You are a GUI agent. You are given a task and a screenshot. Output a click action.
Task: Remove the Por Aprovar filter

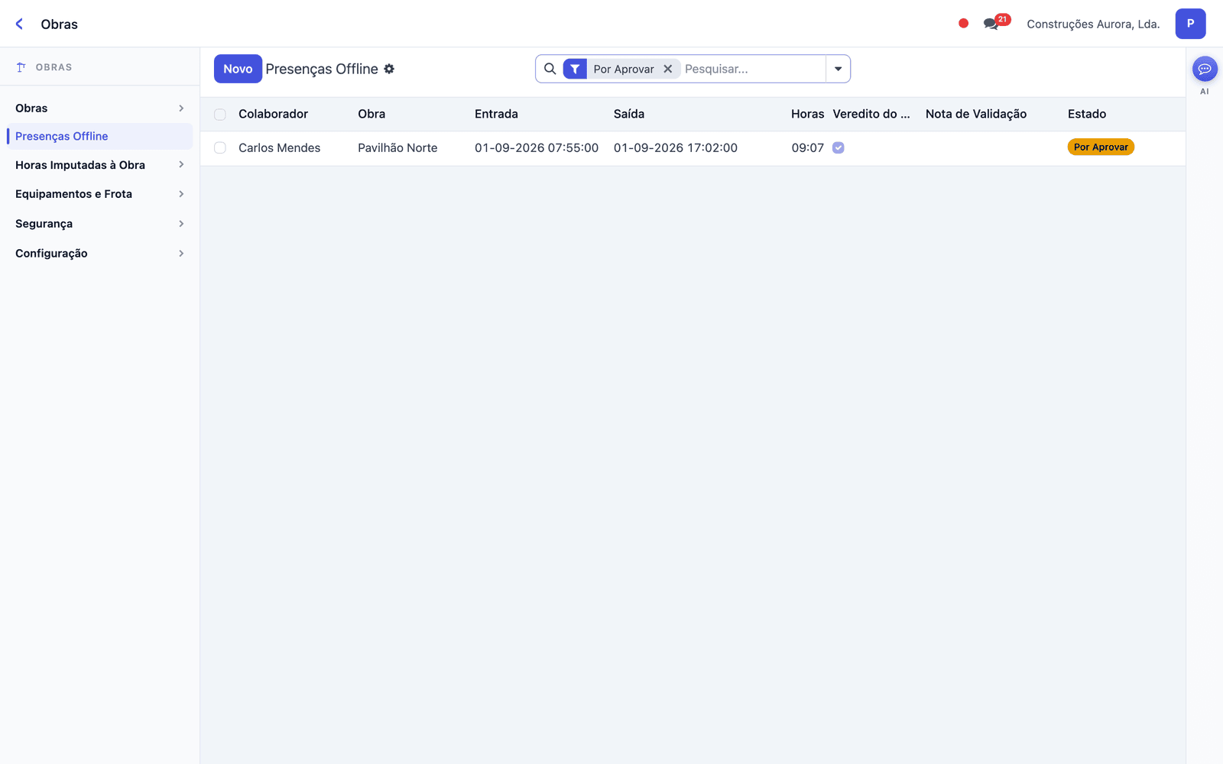coord(667,69)
